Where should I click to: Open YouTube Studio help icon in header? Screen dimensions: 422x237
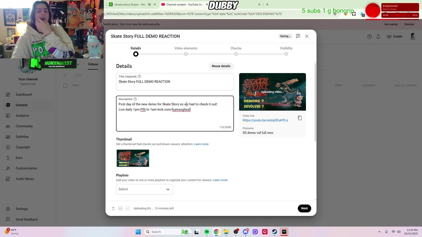tap(369, 37)
